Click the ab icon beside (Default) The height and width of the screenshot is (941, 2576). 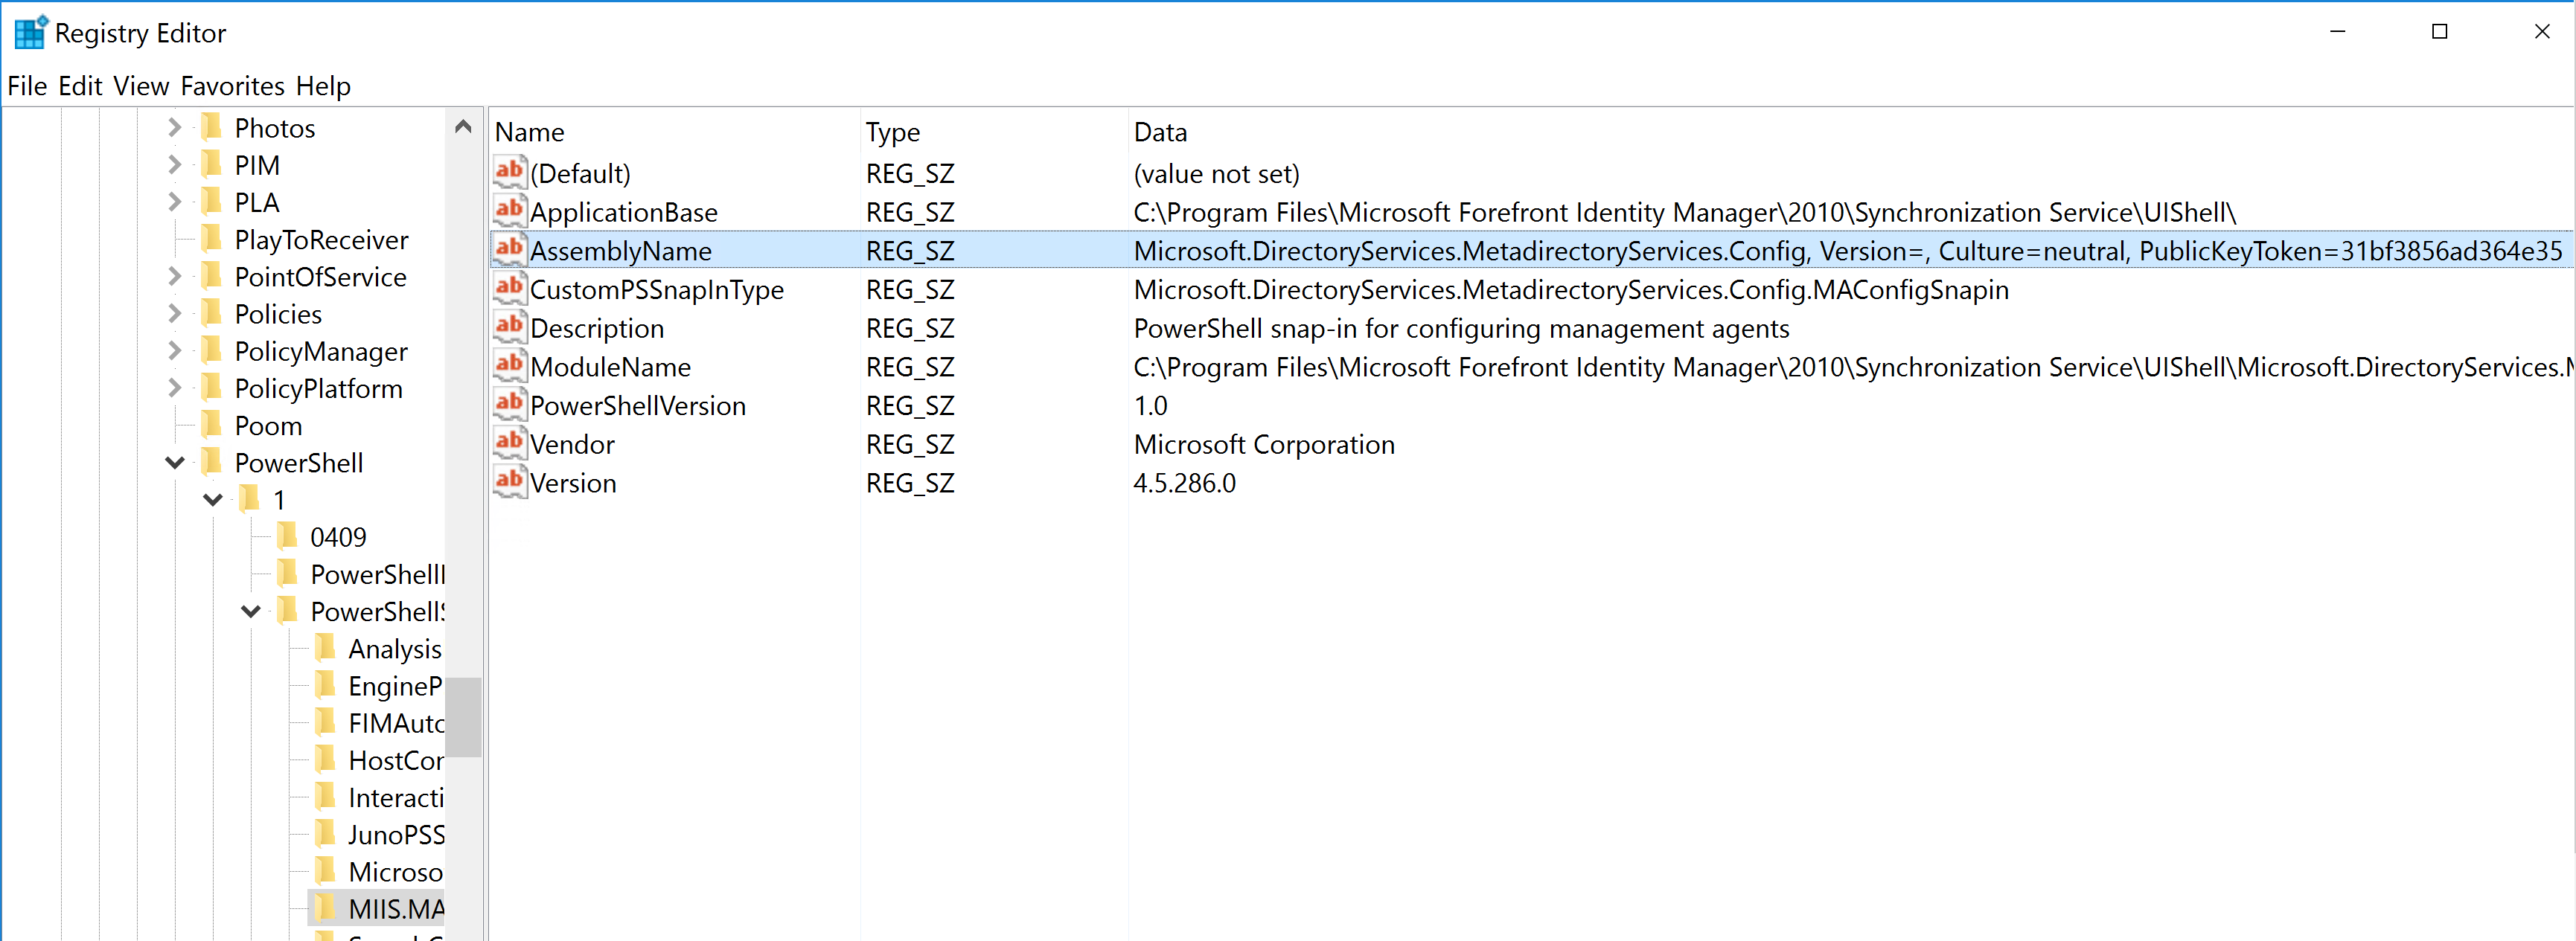[509, 171]
